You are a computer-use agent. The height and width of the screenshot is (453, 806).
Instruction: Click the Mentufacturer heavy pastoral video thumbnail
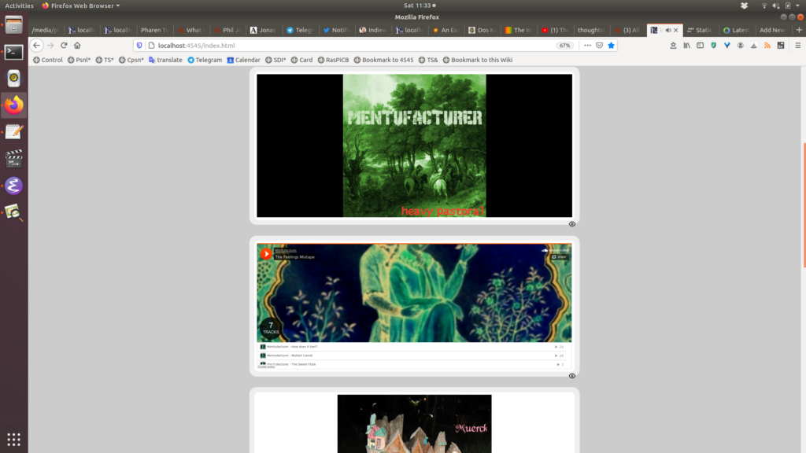pos(414,145)
